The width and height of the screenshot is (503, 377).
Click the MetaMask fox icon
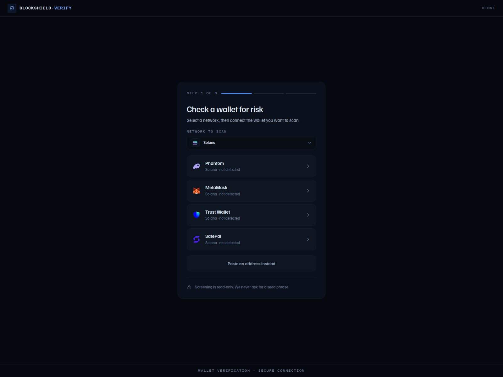[196, 191]
